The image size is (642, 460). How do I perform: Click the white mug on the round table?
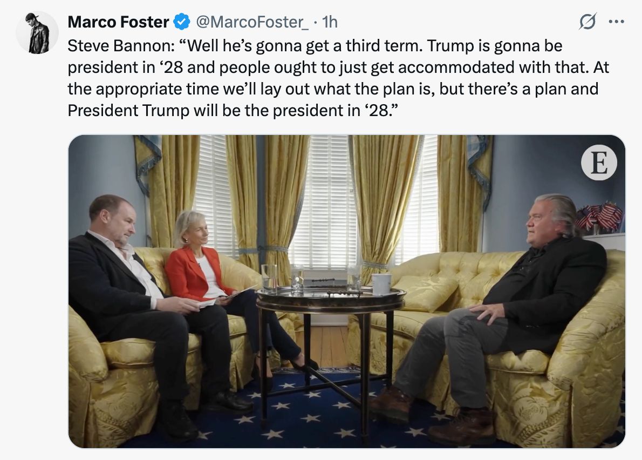point(381,284)
